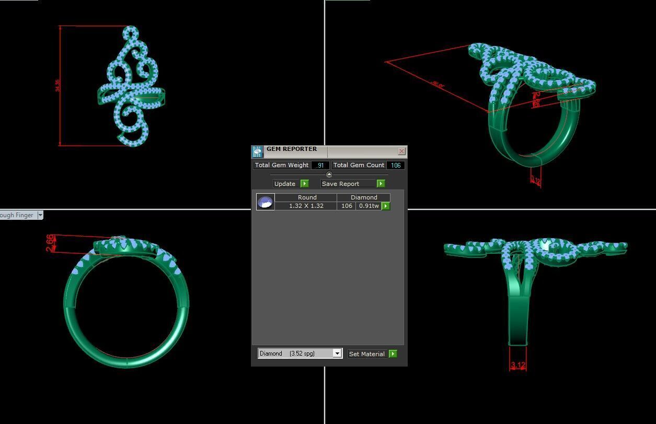Select the 'Diamond' cell in gem table
Screen dimensions: 656x424
tap(364, 197)
